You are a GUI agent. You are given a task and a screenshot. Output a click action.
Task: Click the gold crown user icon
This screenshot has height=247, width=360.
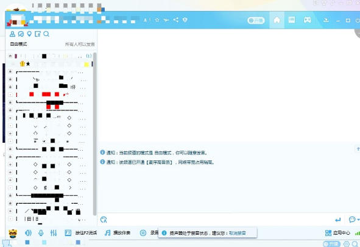pyautogui.click(x=23, y=63)
